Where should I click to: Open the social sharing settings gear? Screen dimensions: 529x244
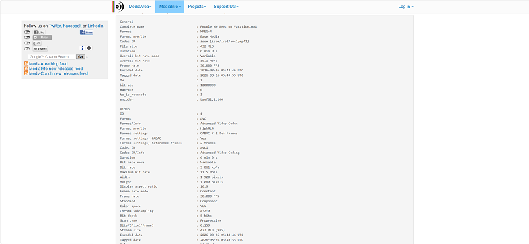(89, 48)
